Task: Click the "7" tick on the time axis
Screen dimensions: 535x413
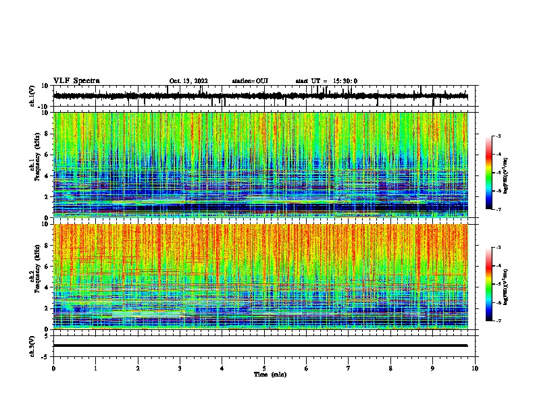Action: (349, 368)
